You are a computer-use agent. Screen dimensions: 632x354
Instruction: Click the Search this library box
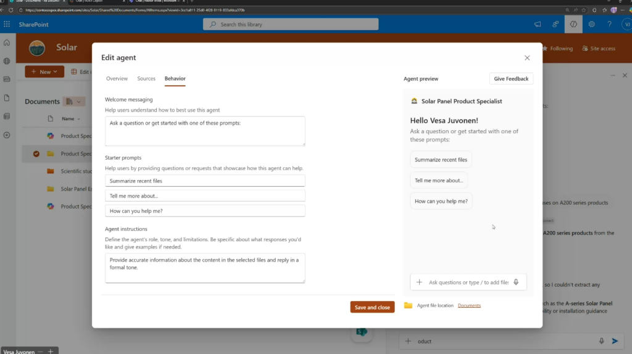pyautogui.click(x=291, y=24)
